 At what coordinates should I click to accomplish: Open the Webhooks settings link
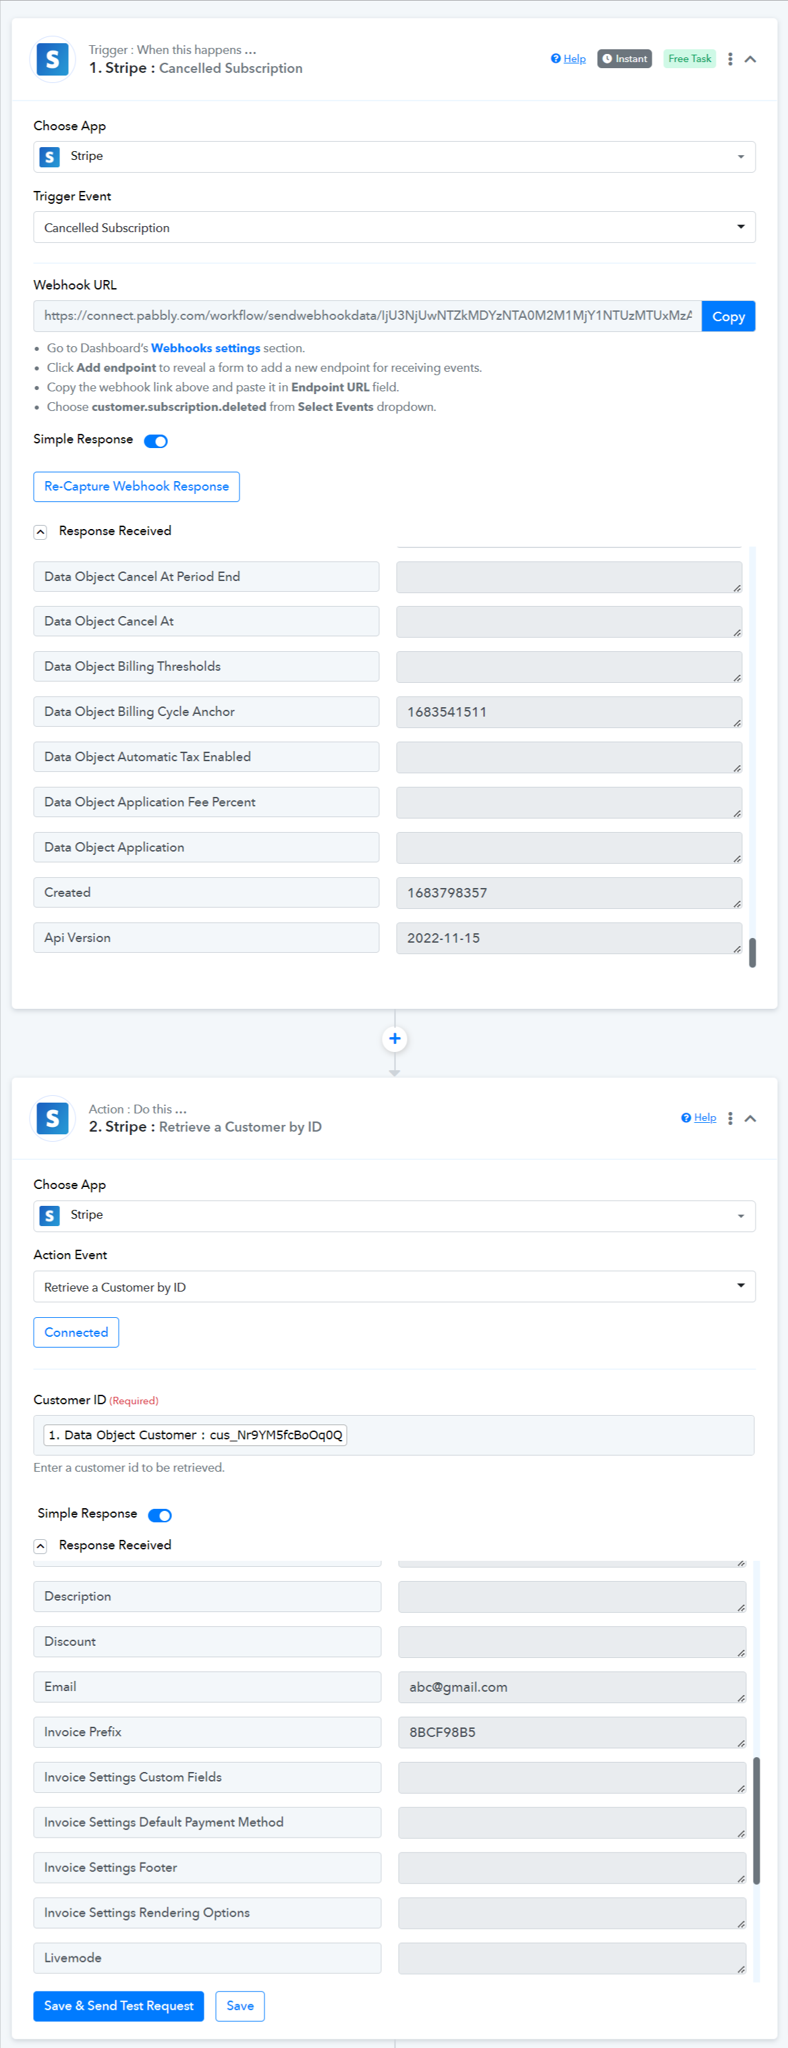click(205, 348)
